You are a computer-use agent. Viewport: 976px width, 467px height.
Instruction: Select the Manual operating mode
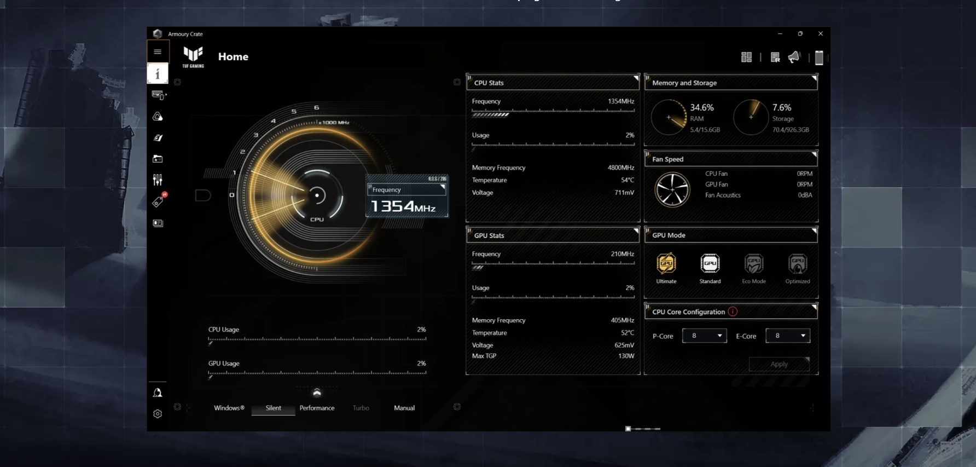pyautogui.click(x=404, y=408)
